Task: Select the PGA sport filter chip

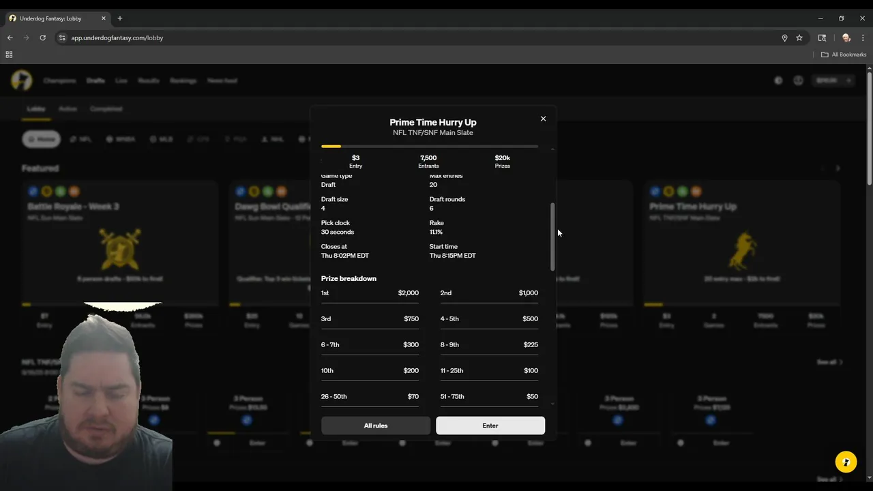Action: click(235, 139)
